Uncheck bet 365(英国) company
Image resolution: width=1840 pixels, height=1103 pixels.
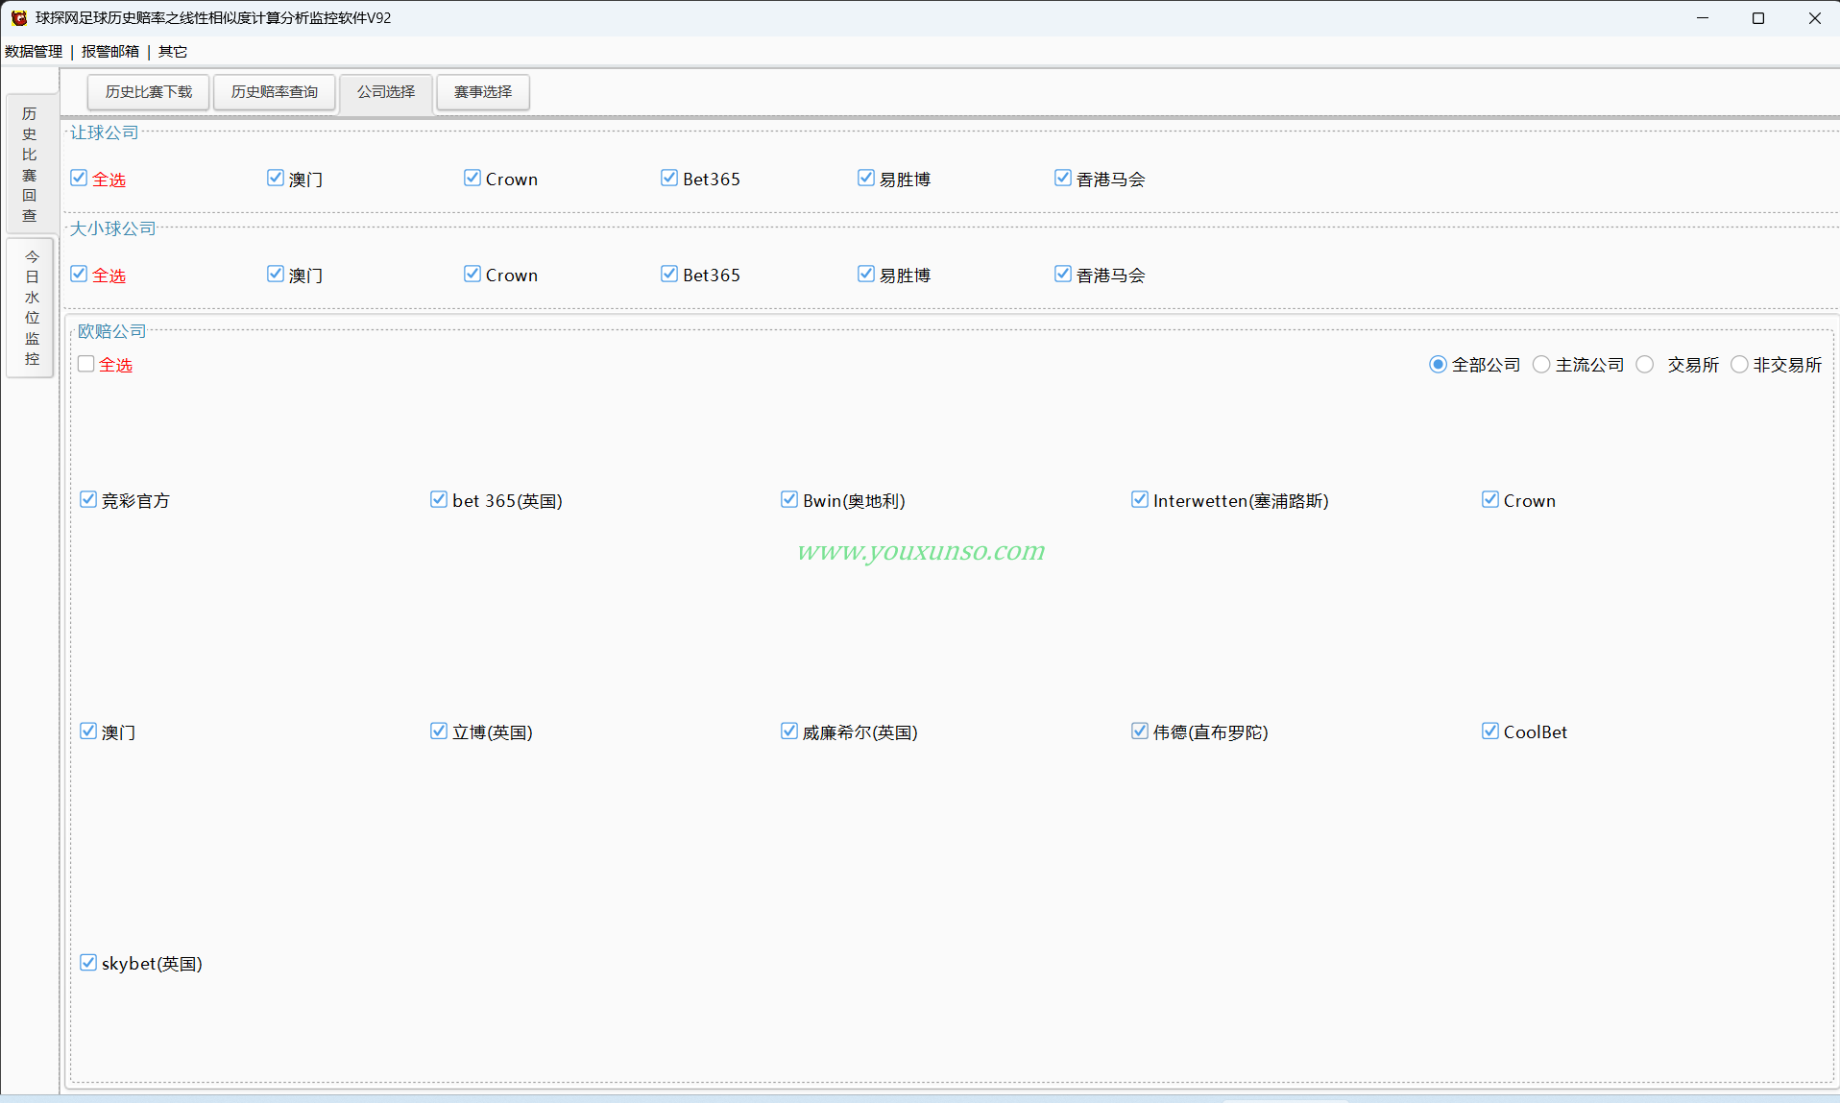tap(439, 500)
